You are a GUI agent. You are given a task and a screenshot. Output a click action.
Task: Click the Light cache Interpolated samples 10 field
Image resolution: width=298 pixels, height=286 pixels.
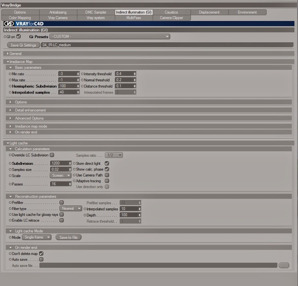(x=129, y=209)
